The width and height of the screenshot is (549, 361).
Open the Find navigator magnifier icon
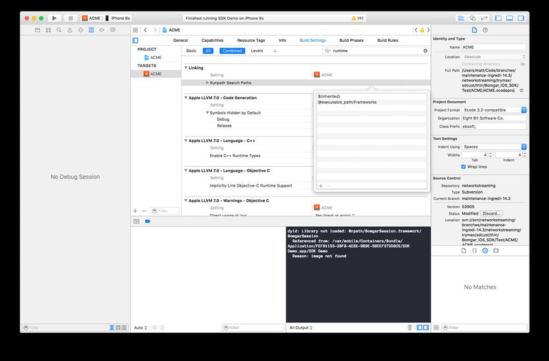(59, 30)
